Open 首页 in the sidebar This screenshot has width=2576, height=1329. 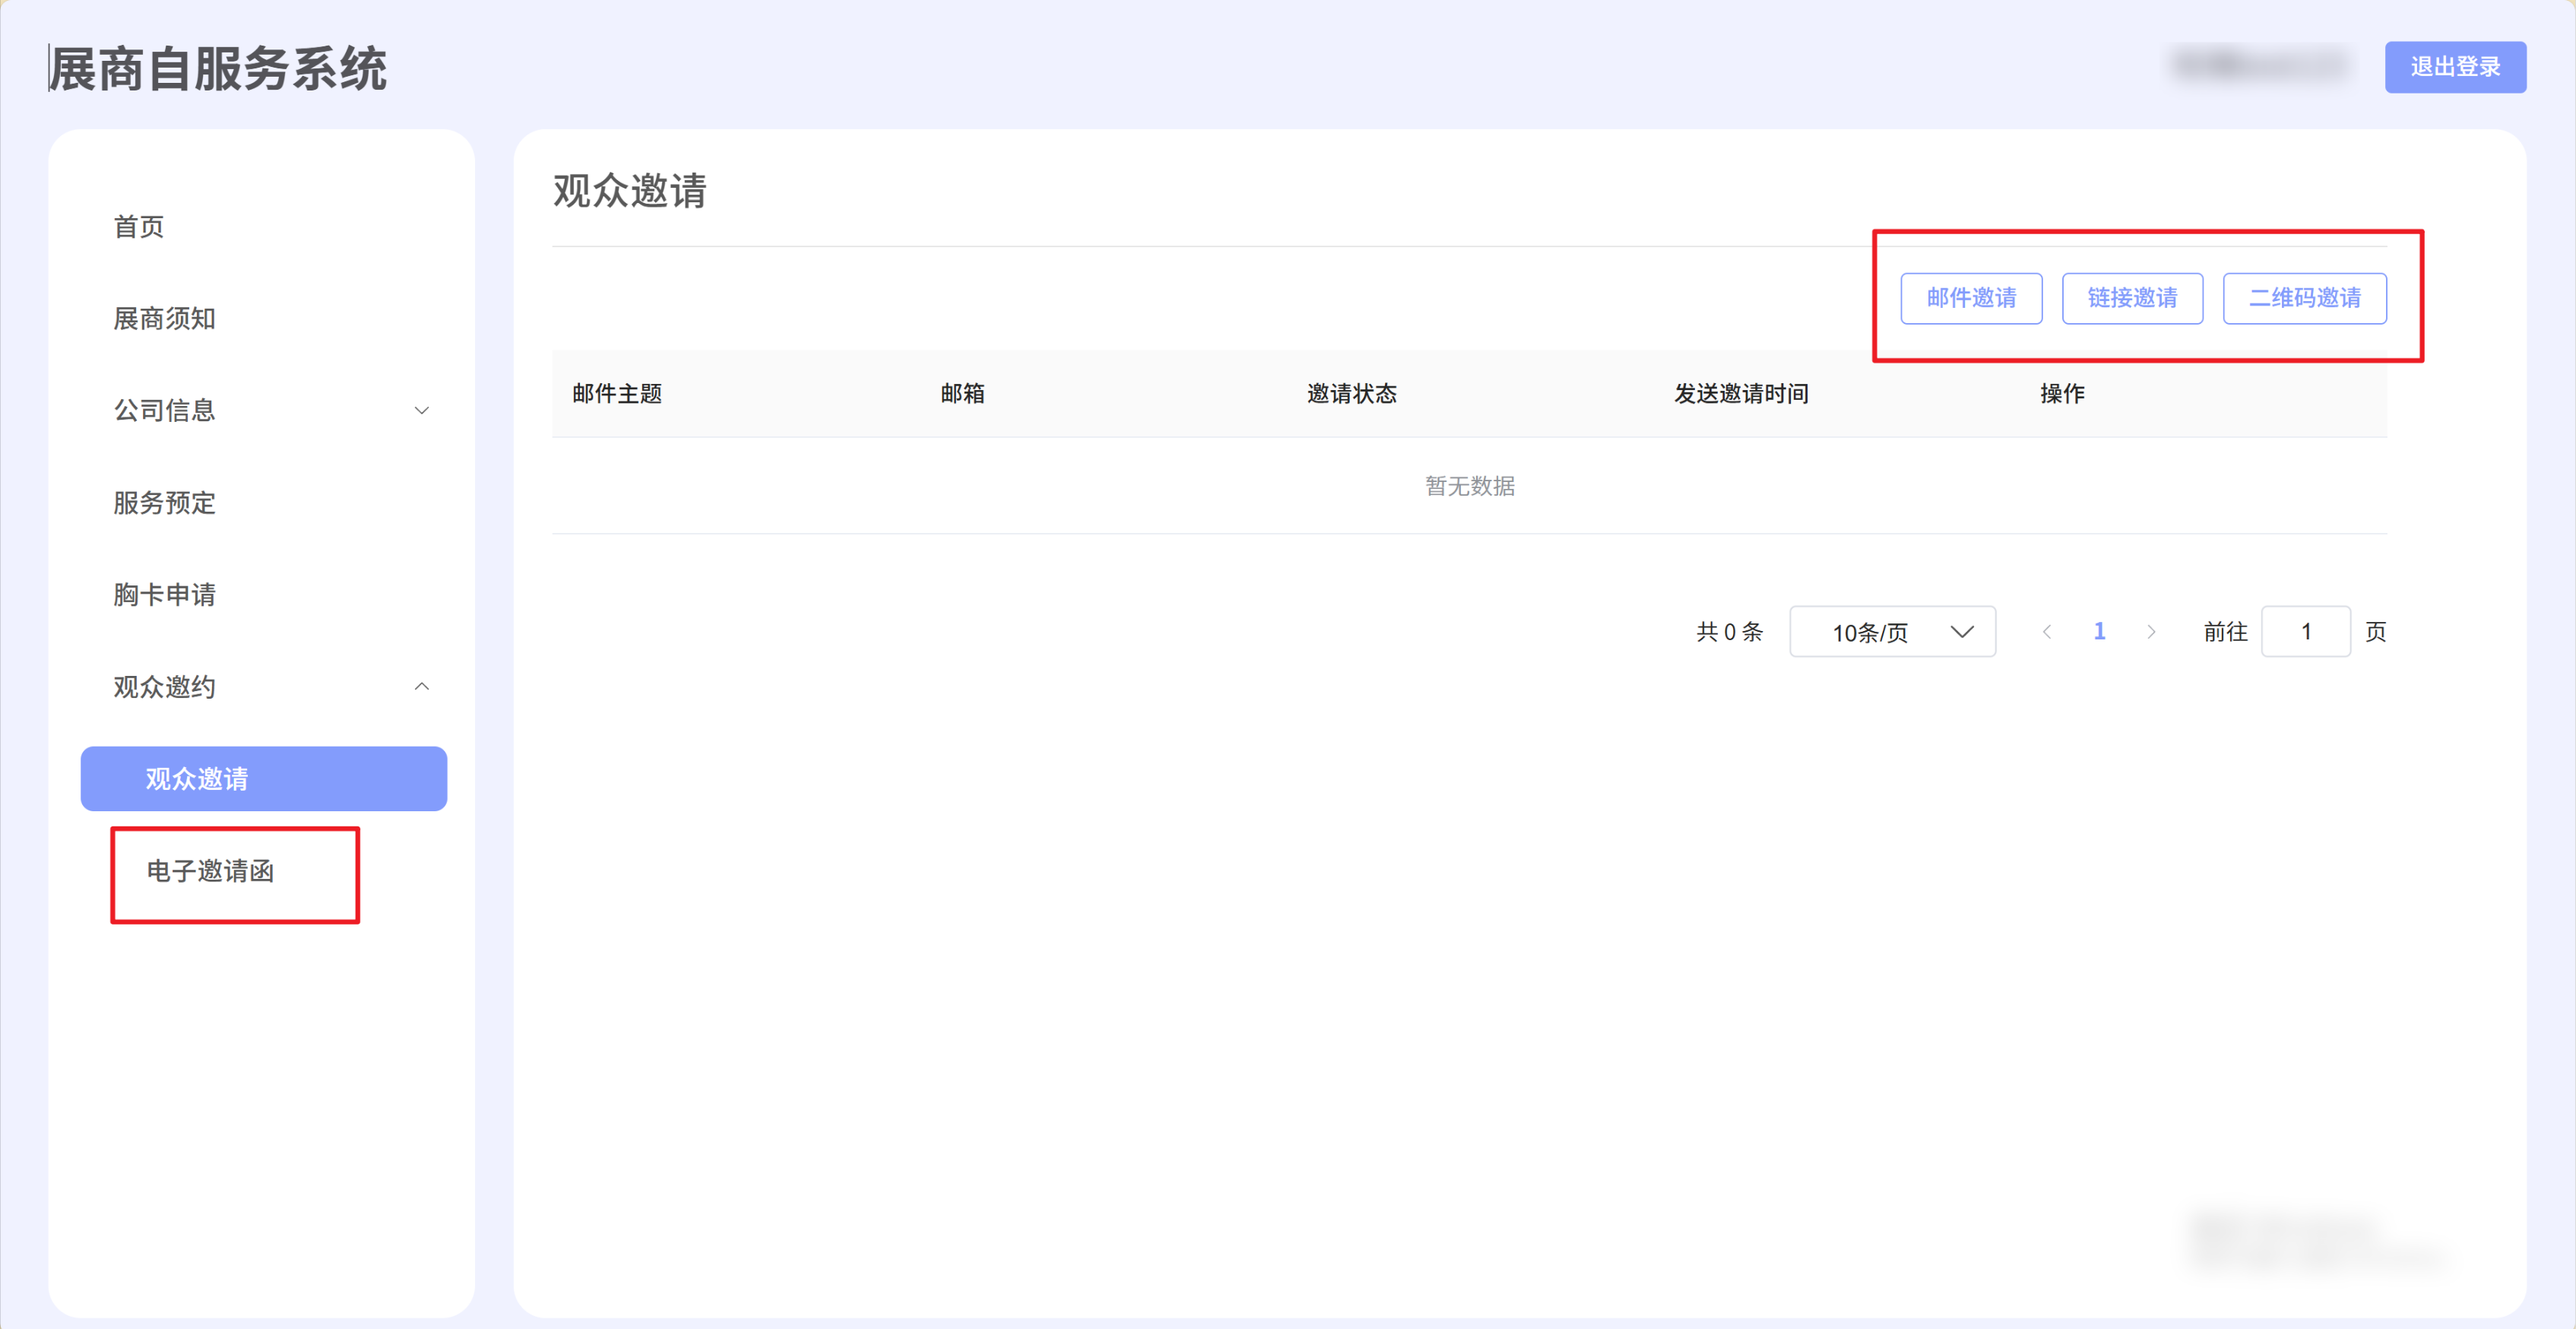(x=139, y=227)
